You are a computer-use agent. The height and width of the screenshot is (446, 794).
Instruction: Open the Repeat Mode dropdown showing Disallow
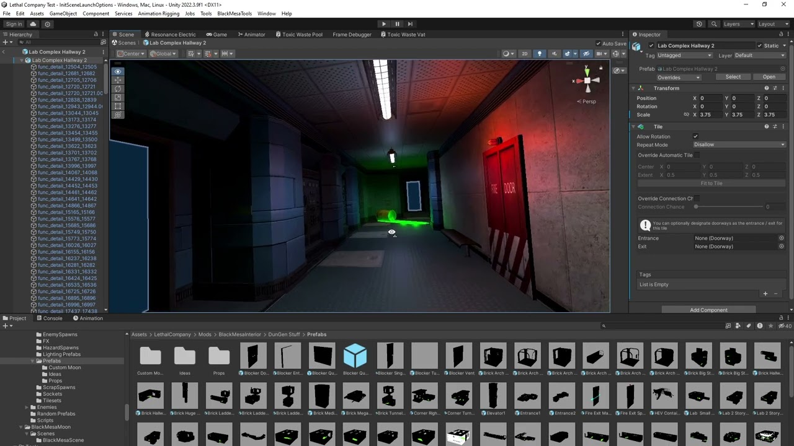tap(739, 145)
